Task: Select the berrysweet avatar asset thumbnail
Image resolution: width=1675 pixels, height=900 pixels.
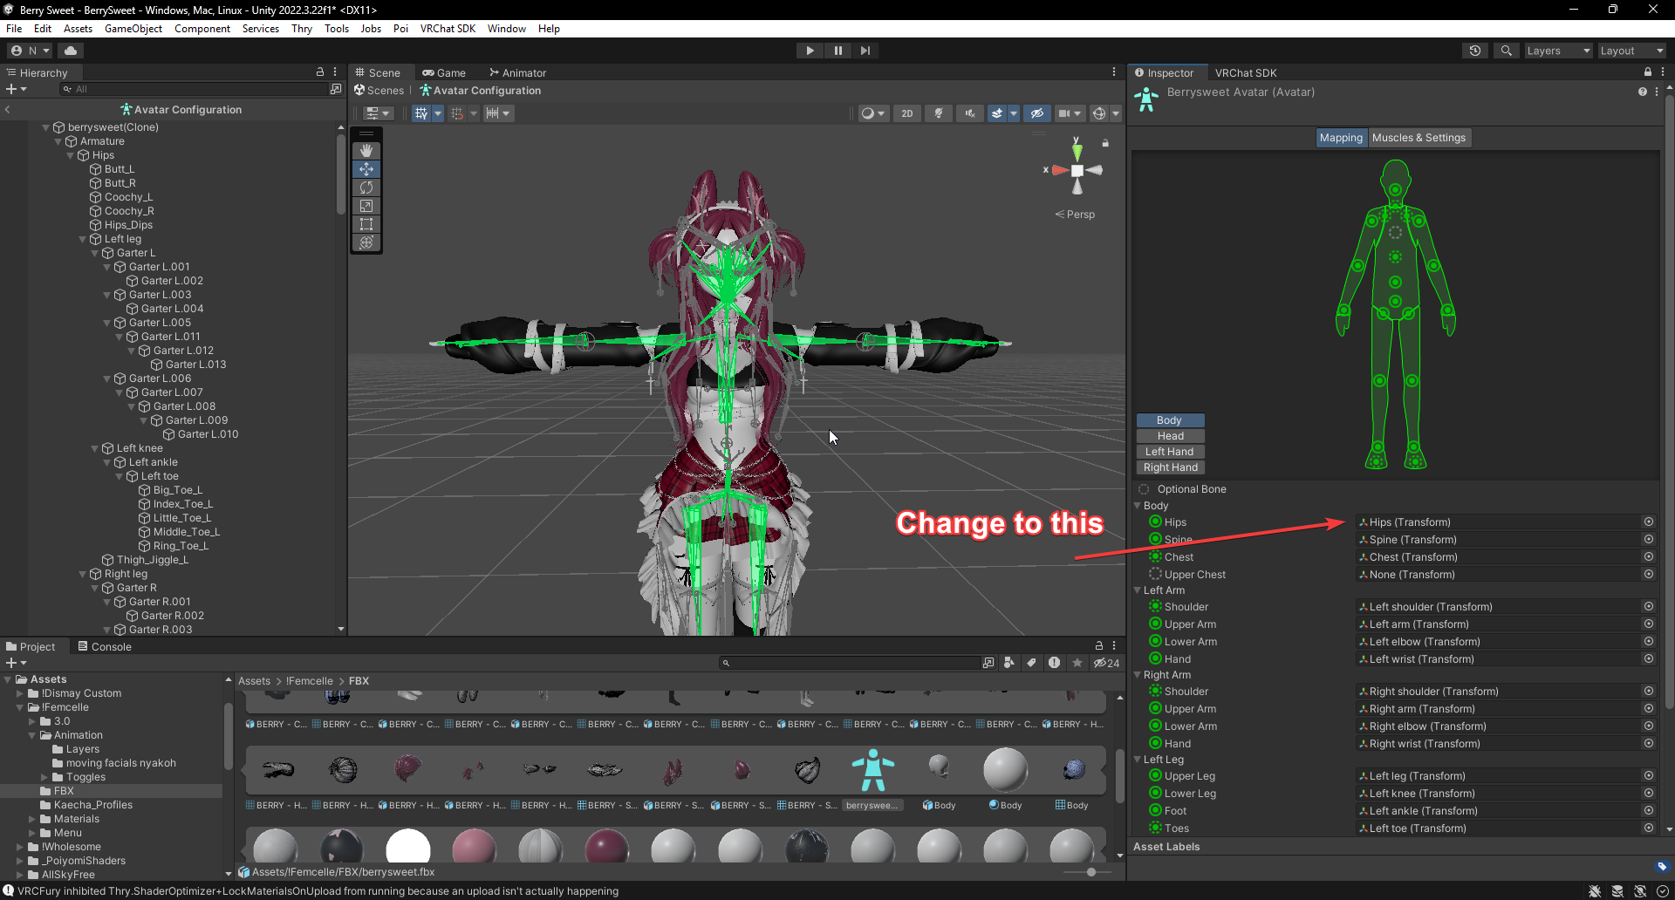Action: [x=872, y=770]
